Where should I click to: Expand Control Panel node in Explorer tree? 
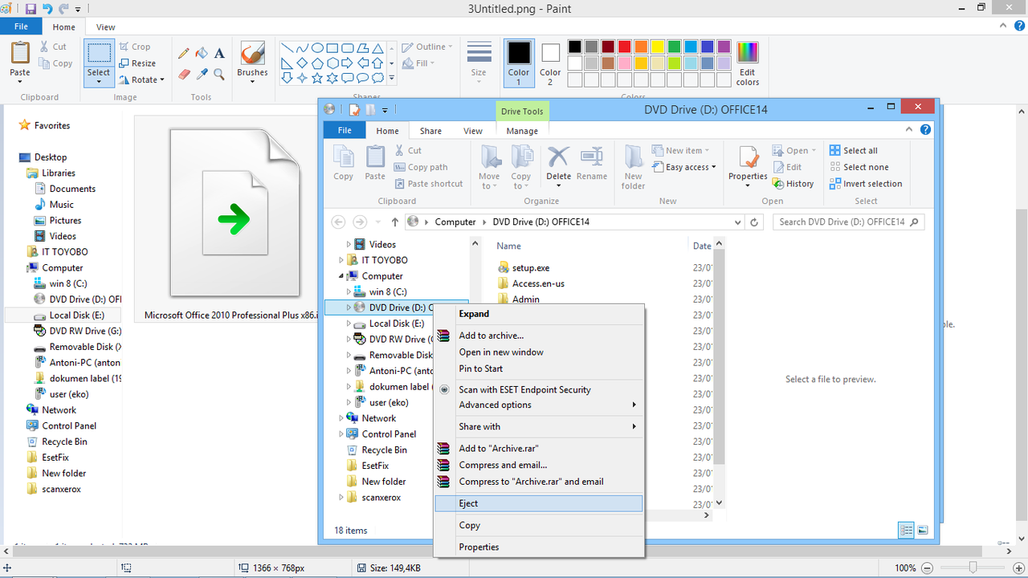coord(341,434)
